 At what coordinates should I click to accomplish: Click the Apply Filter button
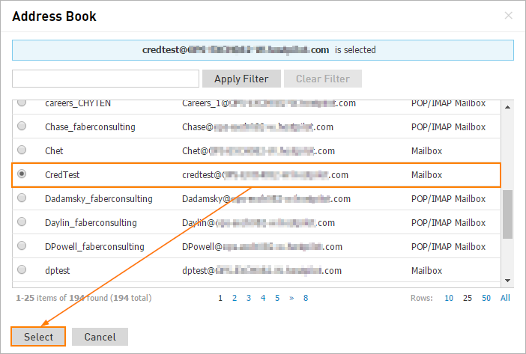coord(241,79)
